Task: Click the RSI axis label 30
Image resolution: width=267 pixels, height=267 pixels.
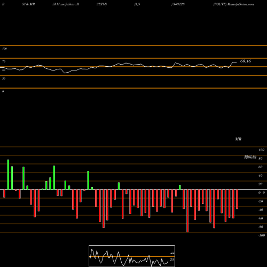Action: [x=4, y=78]
